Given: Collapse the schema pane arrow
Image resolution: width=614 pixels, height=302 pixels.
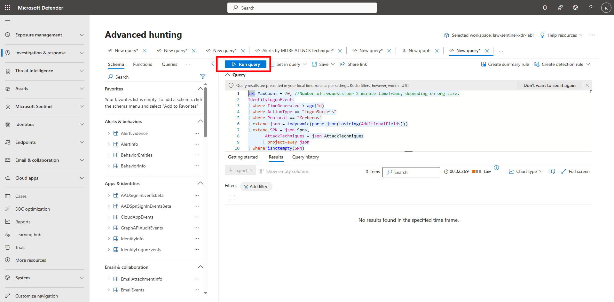Looking at the screenshot, I should point(213,64).
